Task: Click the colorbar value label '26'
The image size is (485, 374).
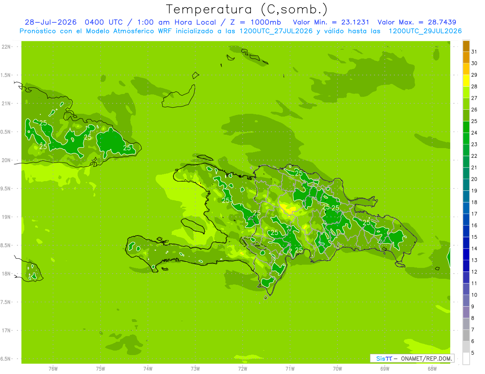Action: [x=474, y=110]
